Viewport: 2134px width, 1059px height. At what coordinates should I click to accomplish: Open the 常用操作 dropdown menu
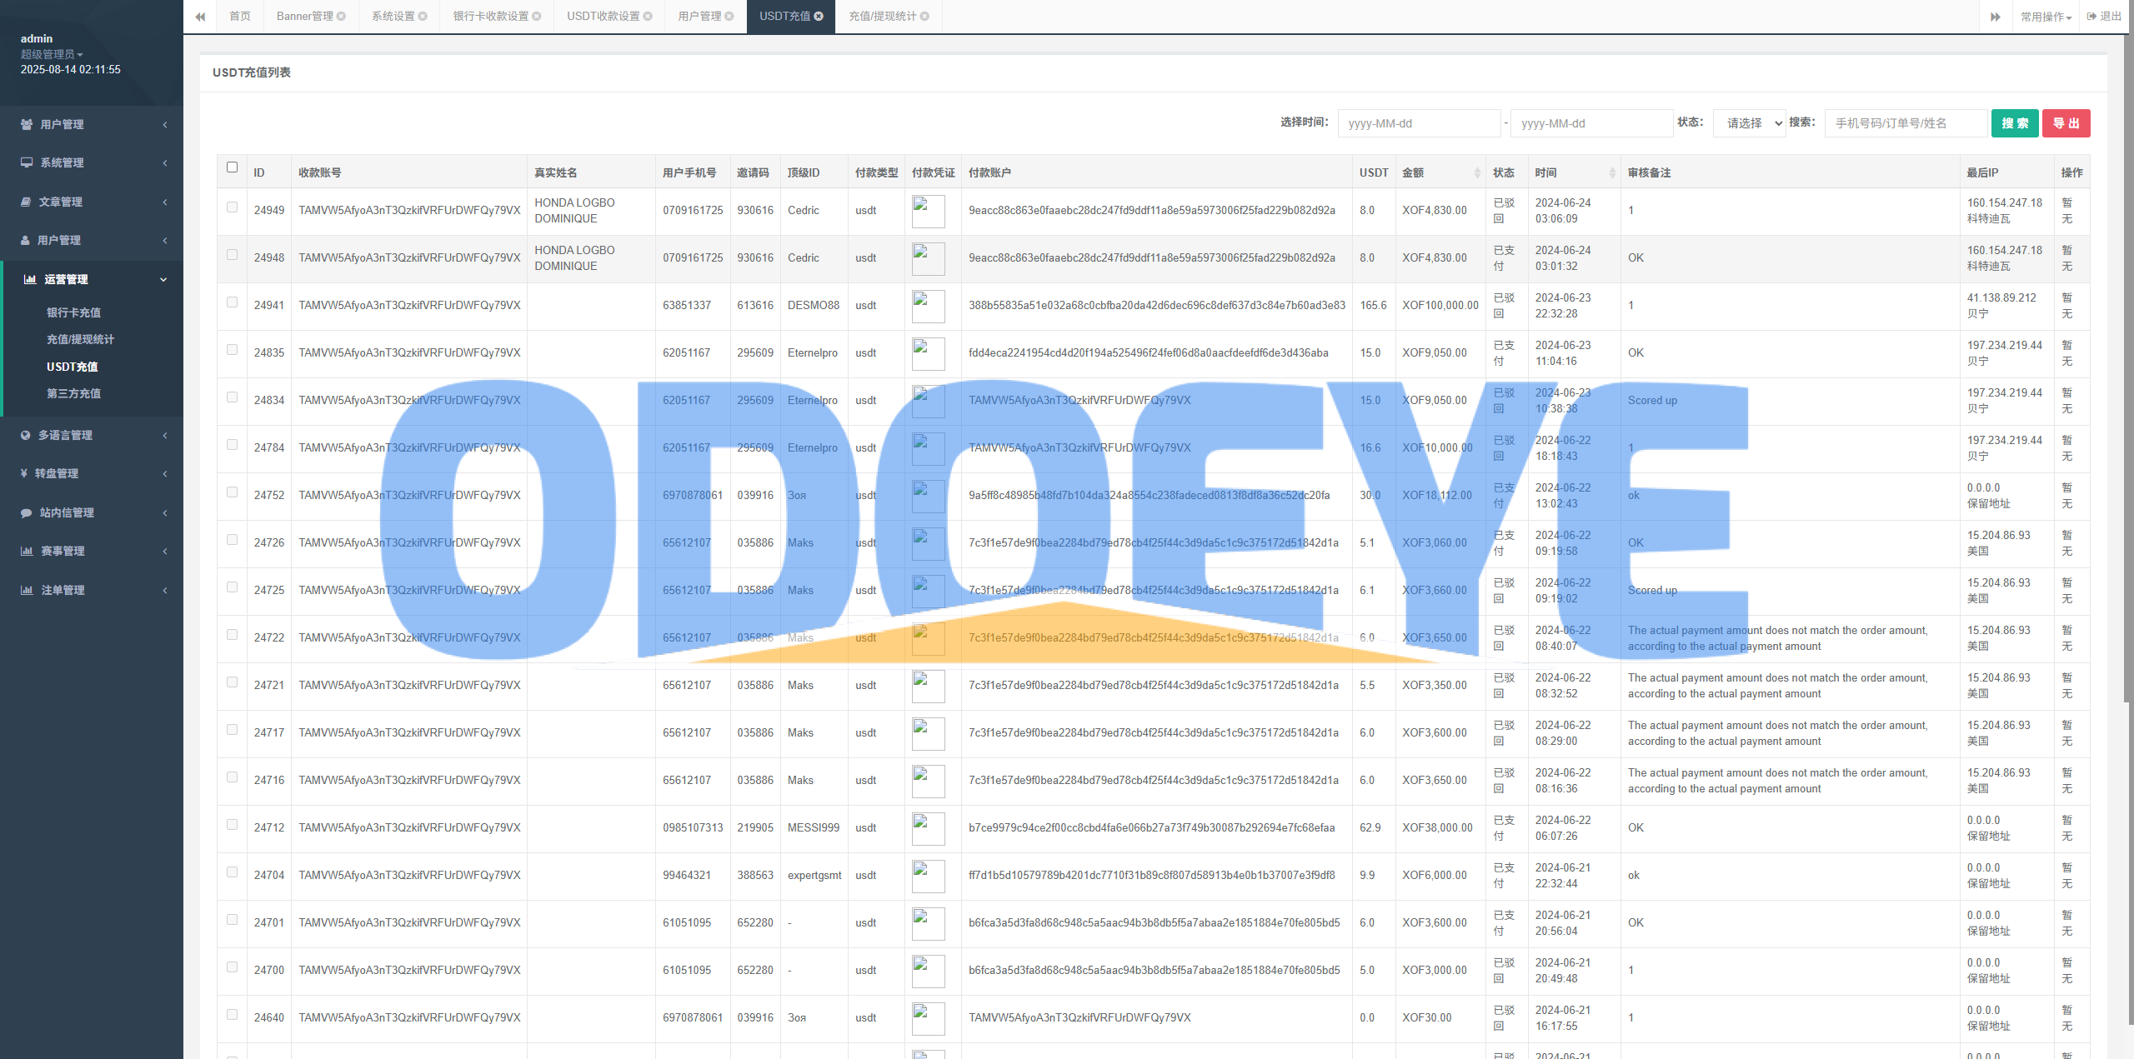coord(2046,17)
